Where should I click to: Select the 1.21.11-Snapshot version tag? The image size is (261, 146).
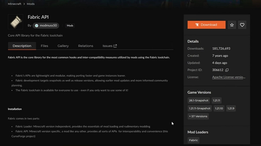point(200,108)
